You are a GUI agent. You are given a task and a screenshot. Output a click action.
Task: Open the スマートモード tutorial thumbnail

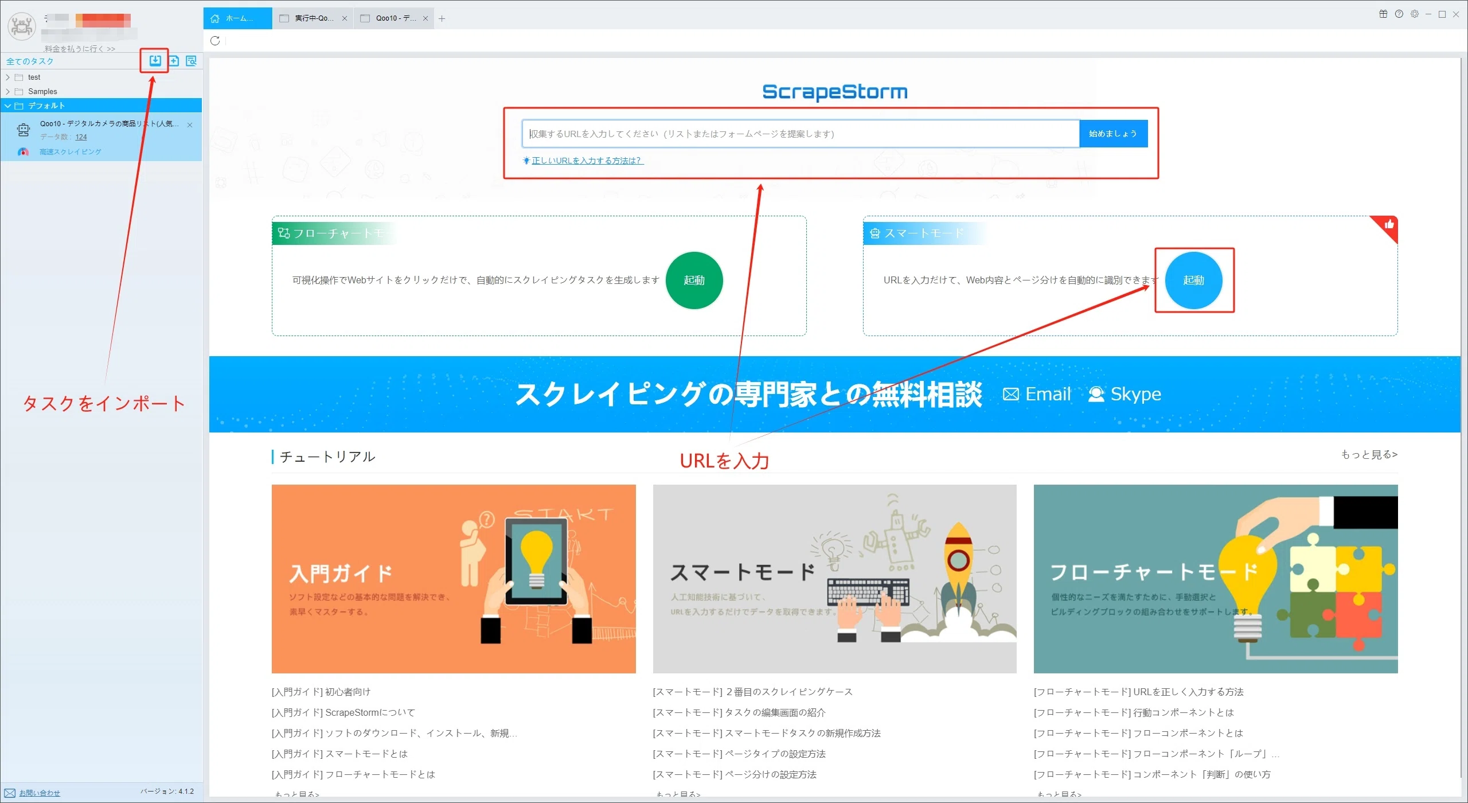(834, 579)
